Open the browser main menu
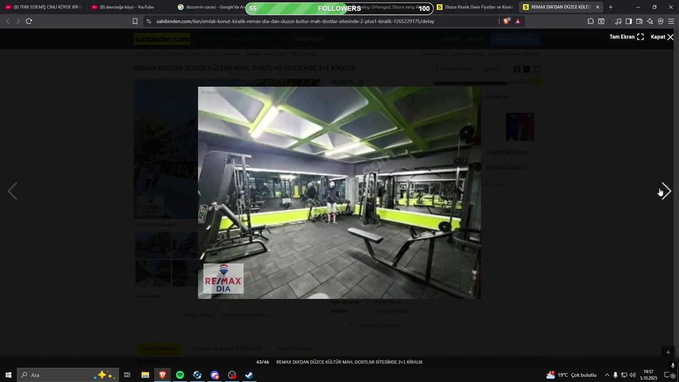The height and width of the screenshot is (382, 679). (x=671, y=21)
